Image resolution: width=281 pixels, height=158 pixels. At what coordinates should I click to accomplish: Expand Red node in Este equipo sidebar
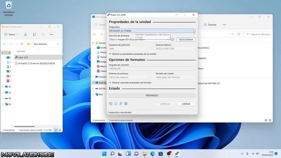click(x=93, y=94)
